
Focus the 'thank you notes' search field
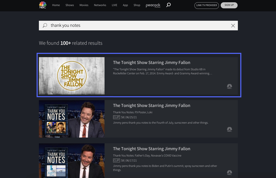[138, 26]
